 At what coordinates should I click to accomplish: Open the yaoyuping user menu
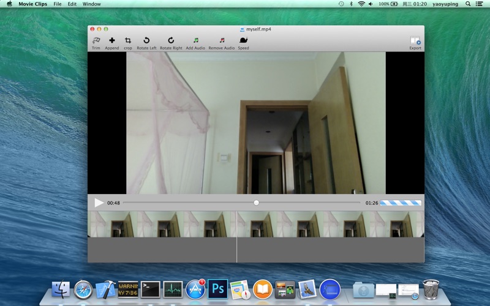pos(445,4)
